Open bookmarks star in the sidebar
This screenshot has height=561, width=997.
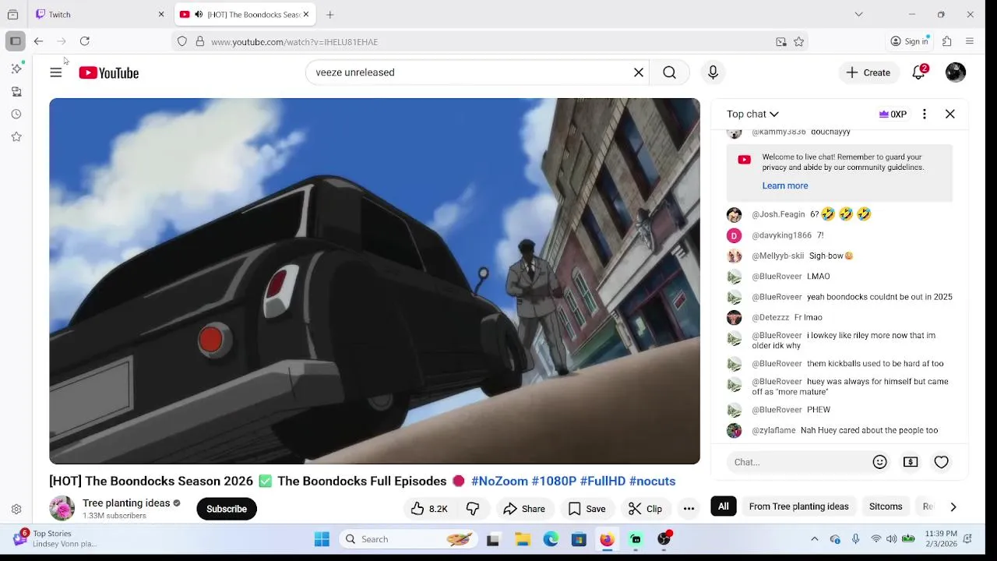16,137
